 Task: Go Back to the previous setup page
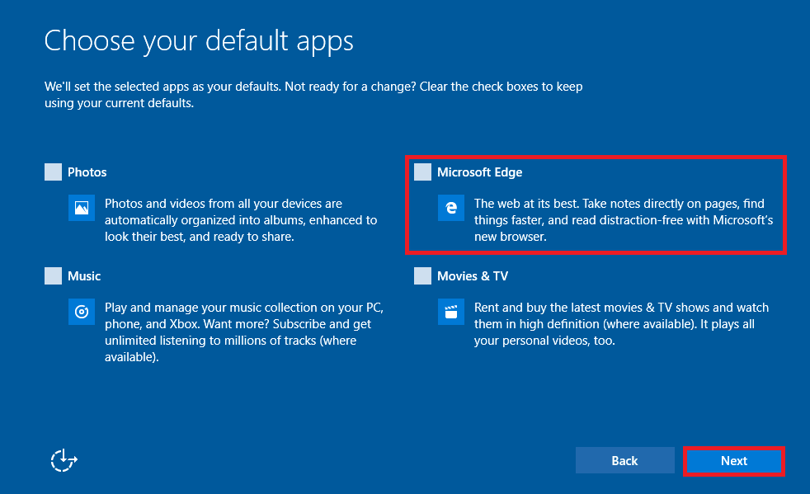point(624,461)
